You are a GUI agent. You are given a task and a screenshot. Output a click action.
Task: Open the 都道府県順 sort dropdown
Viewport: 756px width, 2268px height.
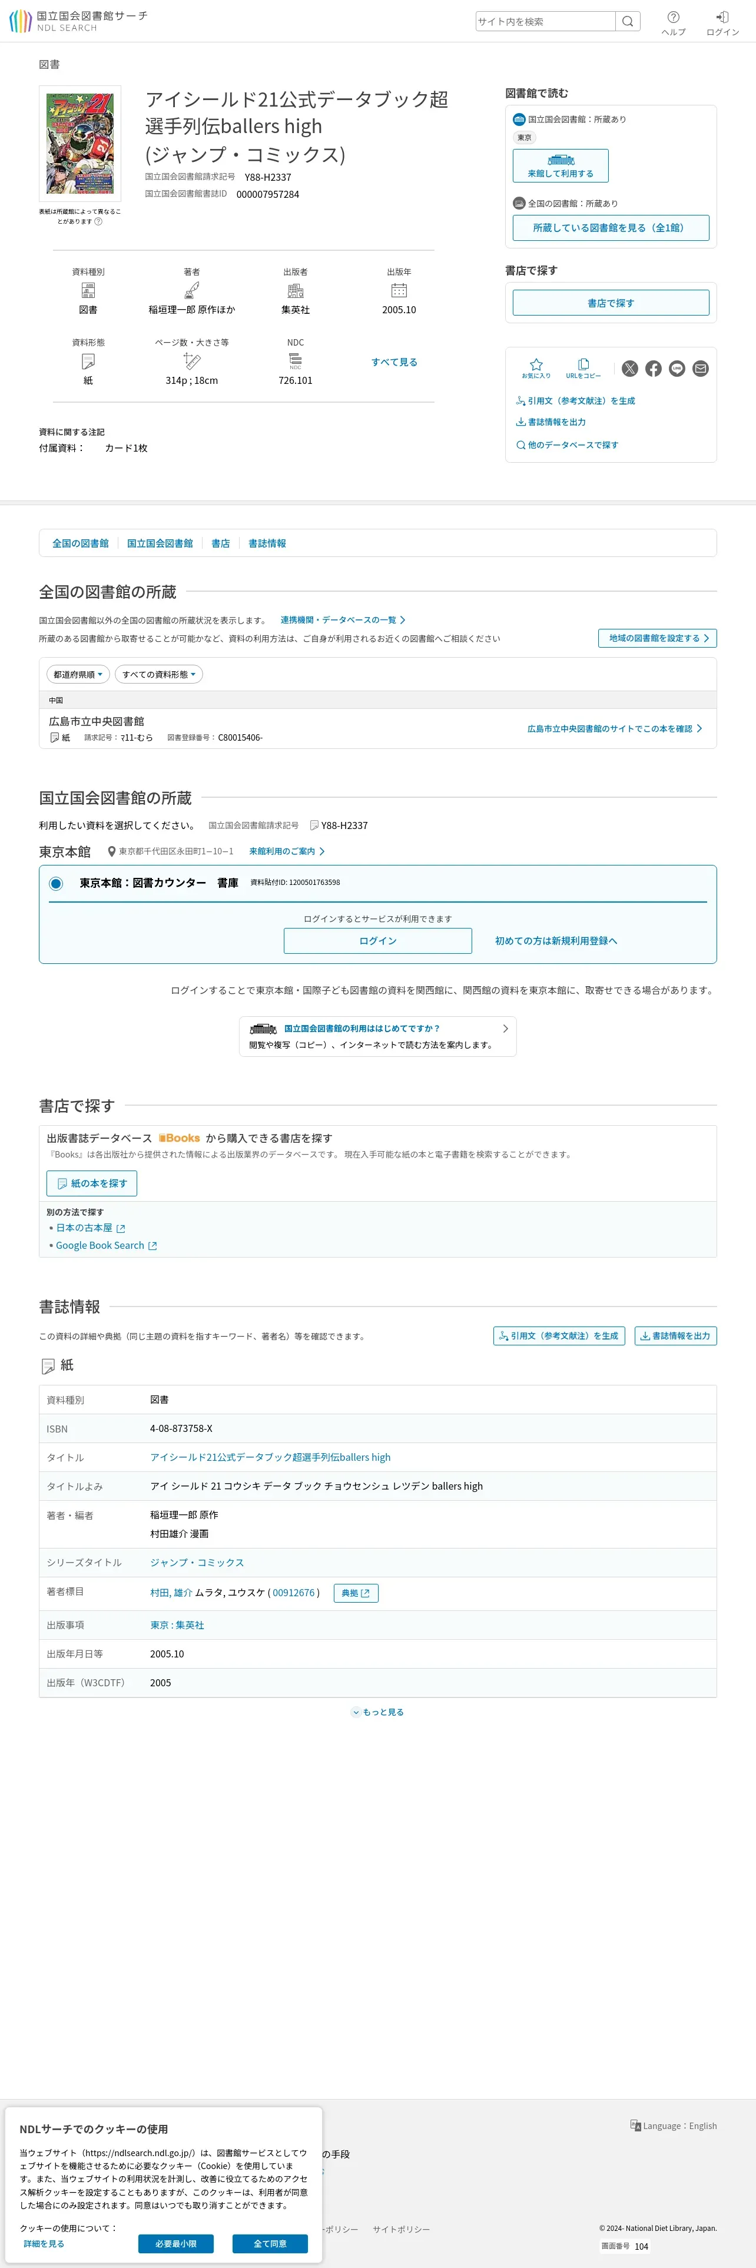78,674
